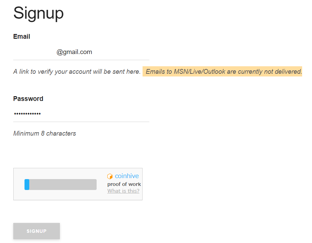Click the "proof of work" caption
The height and width of the screenshot is (243, 312).
coord(124,184)
